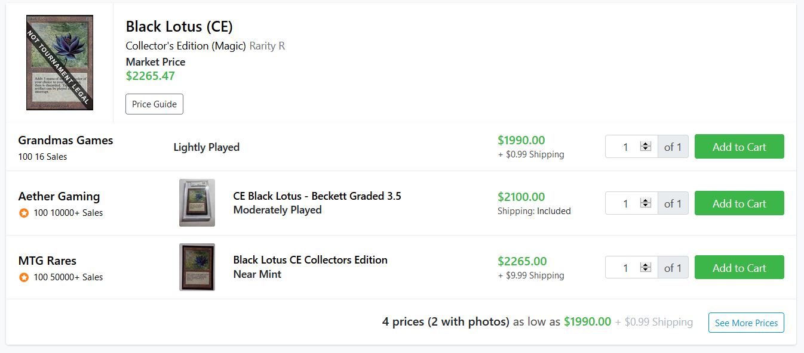The image size is (804, 353).
Task: View the MTG Rares Near Mint listing photo
Action: (197, 267)
